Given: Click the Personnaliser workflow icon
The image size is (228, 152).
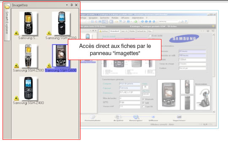Looking at the screenshot, I should tap(92, 116).
